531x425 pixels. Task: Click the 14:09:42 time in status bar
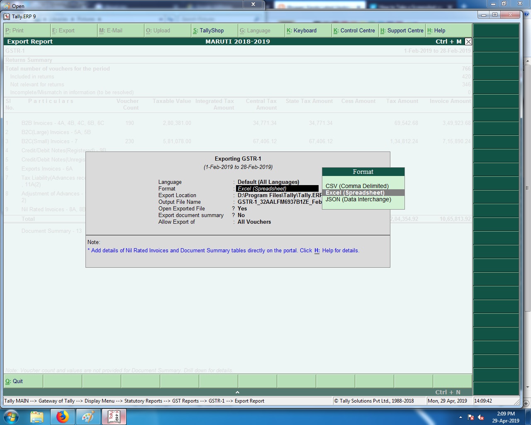coord(483,401)
